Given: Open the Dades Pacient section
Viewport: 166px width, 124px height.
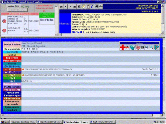Looking at the screenshot, I should [x=12, y=45].
